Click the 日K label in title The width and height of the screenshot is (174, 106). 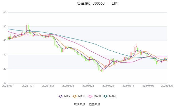(x=114, y=3)
